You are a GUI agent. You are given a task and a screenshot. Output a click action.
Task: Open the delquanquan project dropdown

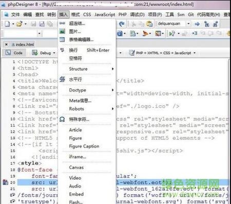coord(188,24)
